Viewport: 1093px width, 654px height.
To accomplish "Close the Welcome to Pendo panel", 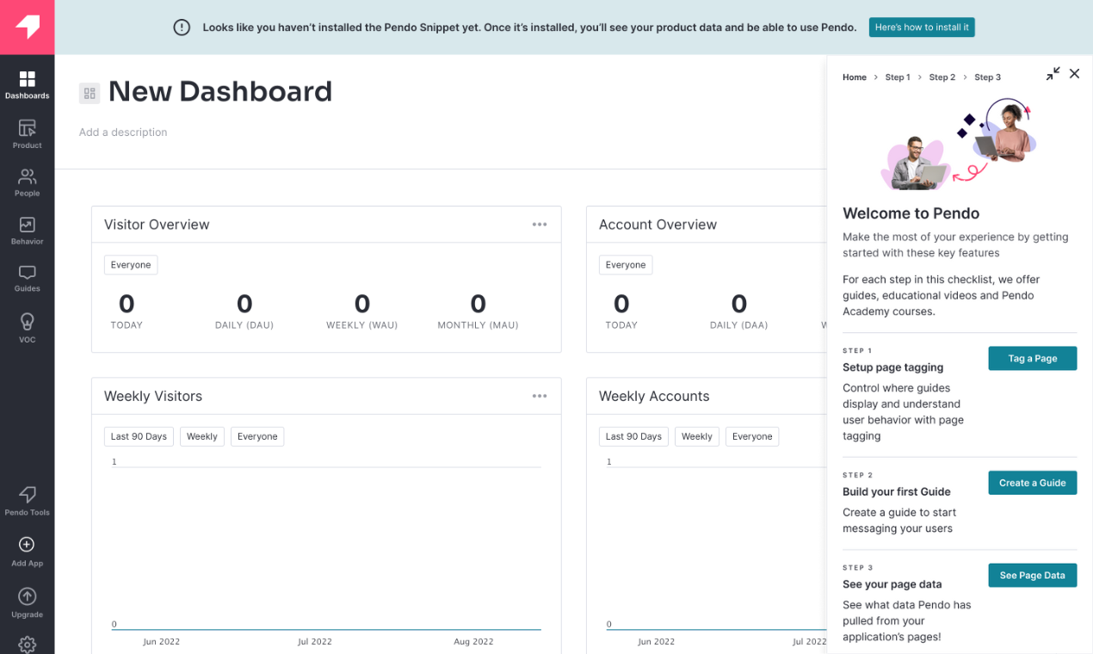I will pos(1074,74).
